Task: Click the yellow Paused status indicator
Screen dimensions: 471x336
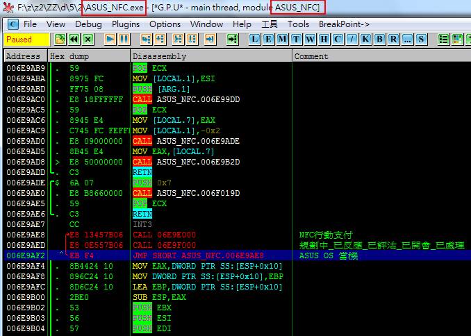Action: click(26, 40)
